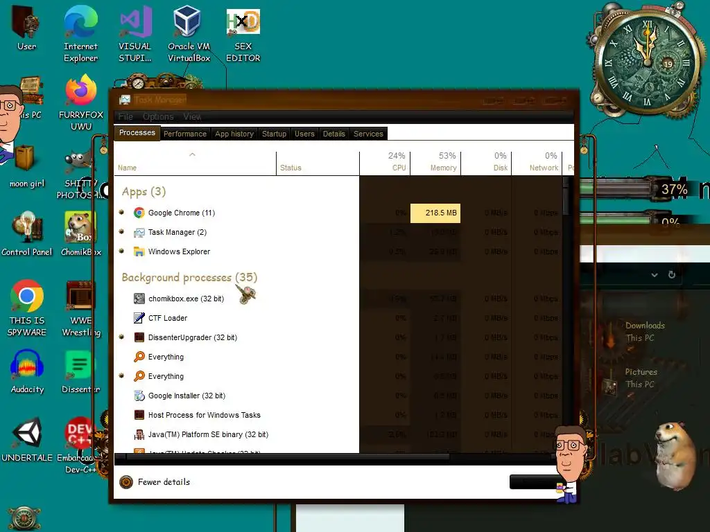Click the horizontal scrollbar below process list

point(288,457)
